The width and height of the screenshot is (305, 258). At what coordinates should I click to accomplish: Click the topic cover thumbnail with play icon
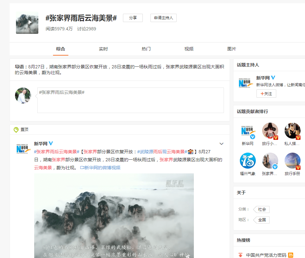[x=27, y=23]
